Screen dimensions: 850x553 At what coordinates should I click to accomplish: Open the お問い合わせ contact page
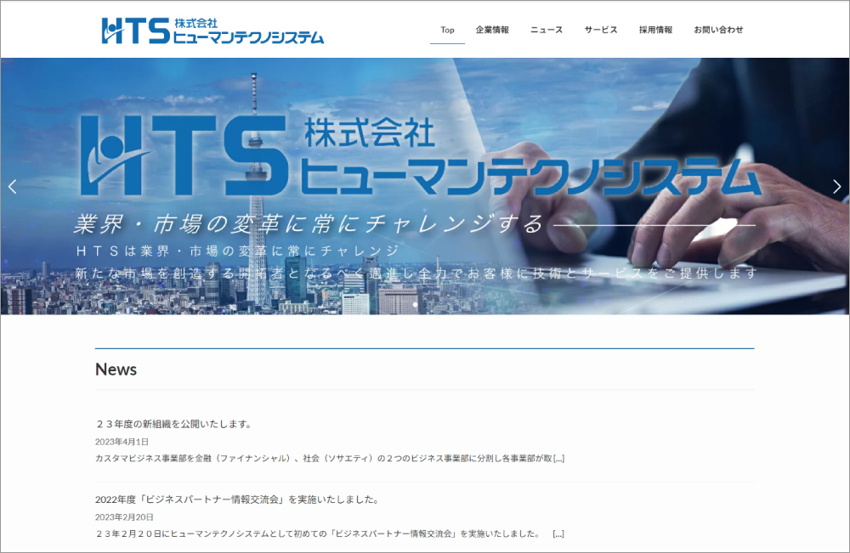tap(718, 30)
